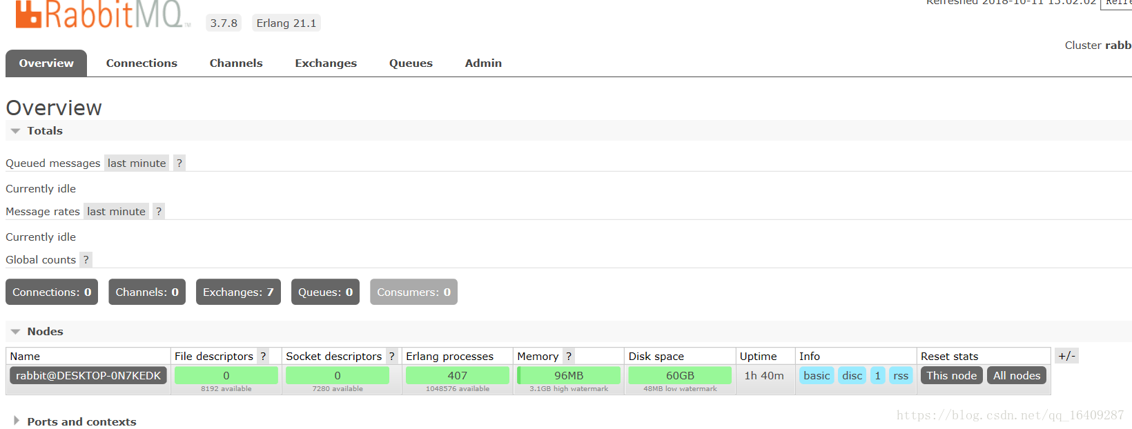Click the File descriptors usage bar

coord(226,376)
